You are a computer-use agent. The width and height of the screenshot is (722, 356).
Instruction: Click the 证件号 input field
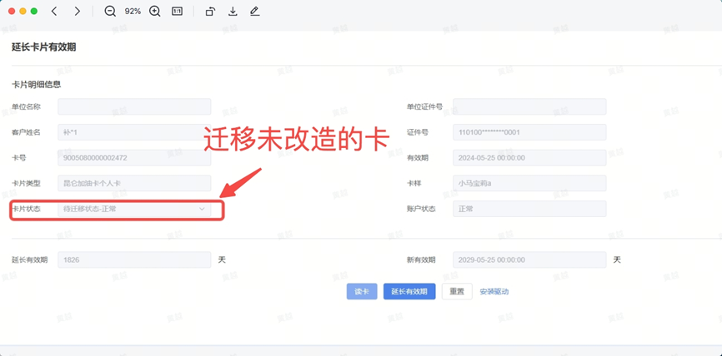pyautogui.click(x=529, y=132)
